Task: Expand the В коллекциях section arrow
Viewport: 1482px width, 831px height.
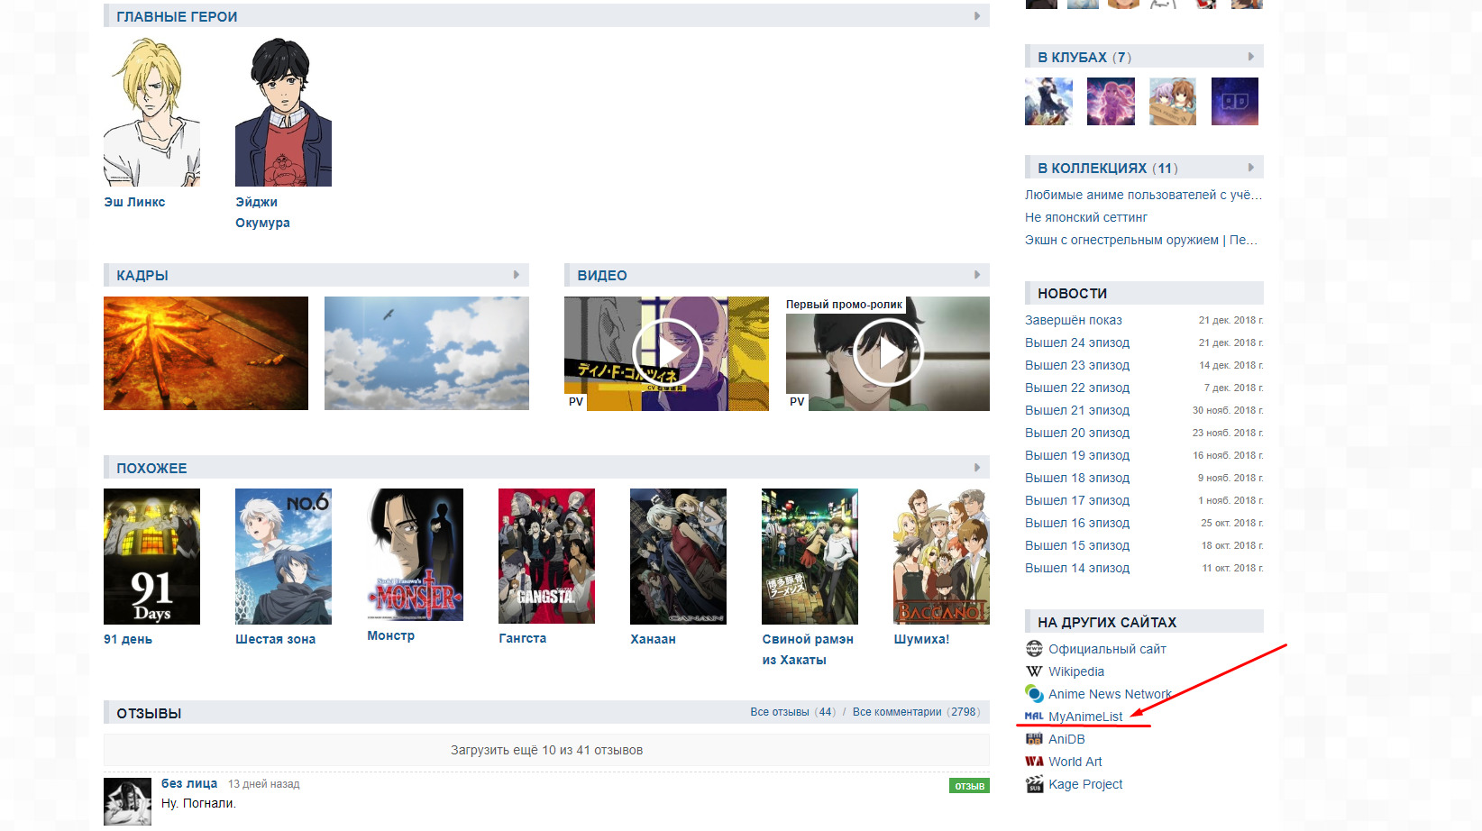Action: coord(1251,168)
